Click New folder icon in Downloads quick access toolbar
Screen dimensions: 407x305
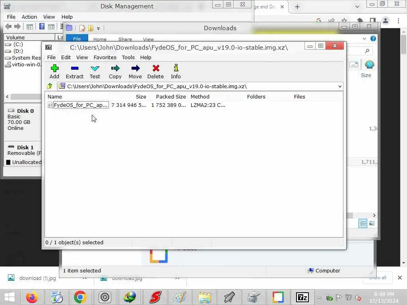(91, 28)
